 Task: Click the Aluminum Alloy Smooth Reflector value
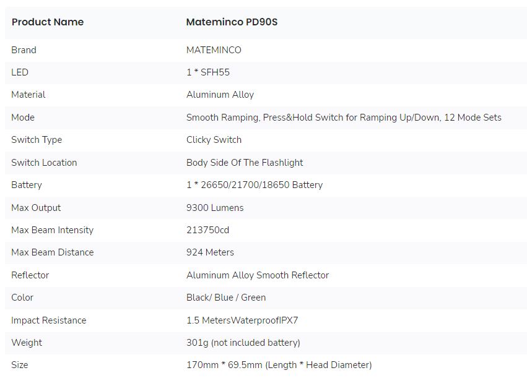[x=258, y=275]
